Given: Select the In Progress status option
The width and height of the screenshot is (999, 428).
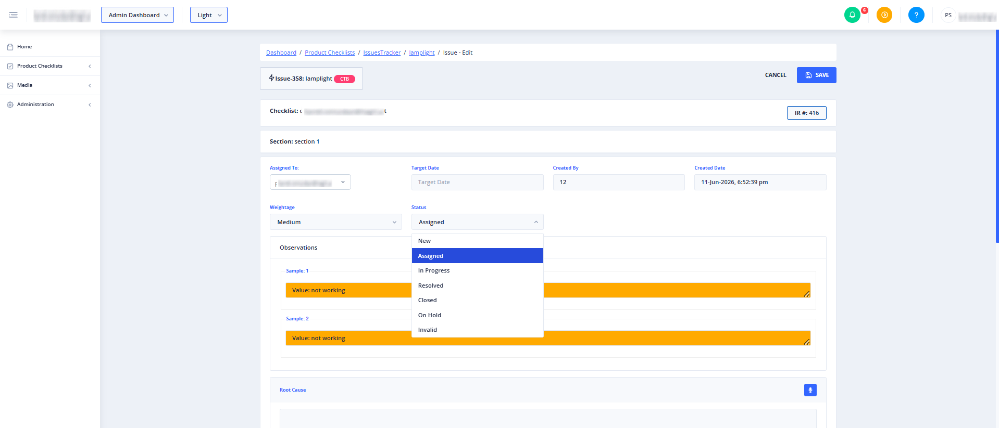Looking at the screenshot, I should (x=478, y=270).
